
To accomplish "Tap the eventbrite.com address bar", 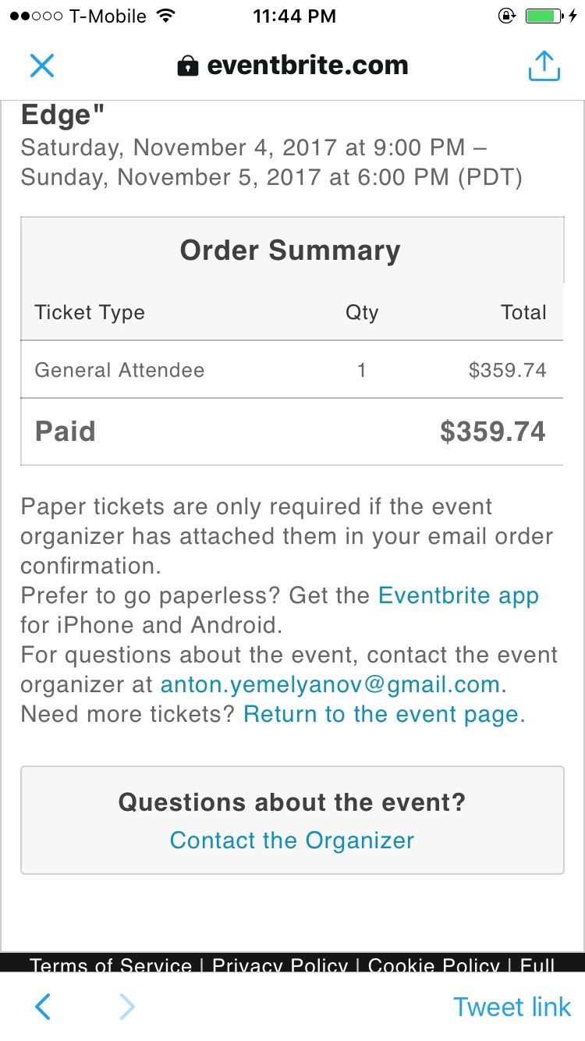I will [307, 66].
